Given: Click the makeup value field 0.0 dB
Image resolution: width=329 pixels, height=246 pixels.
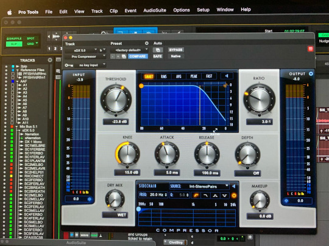Looking at the screenshot, I should coord(260,216).
